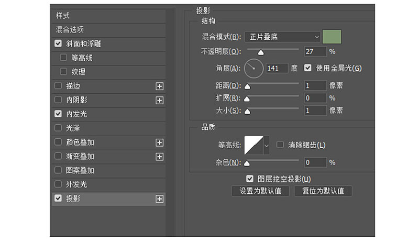Select 混合选项 in the styles list
The image size is (419, 242).
coord(108,30)
